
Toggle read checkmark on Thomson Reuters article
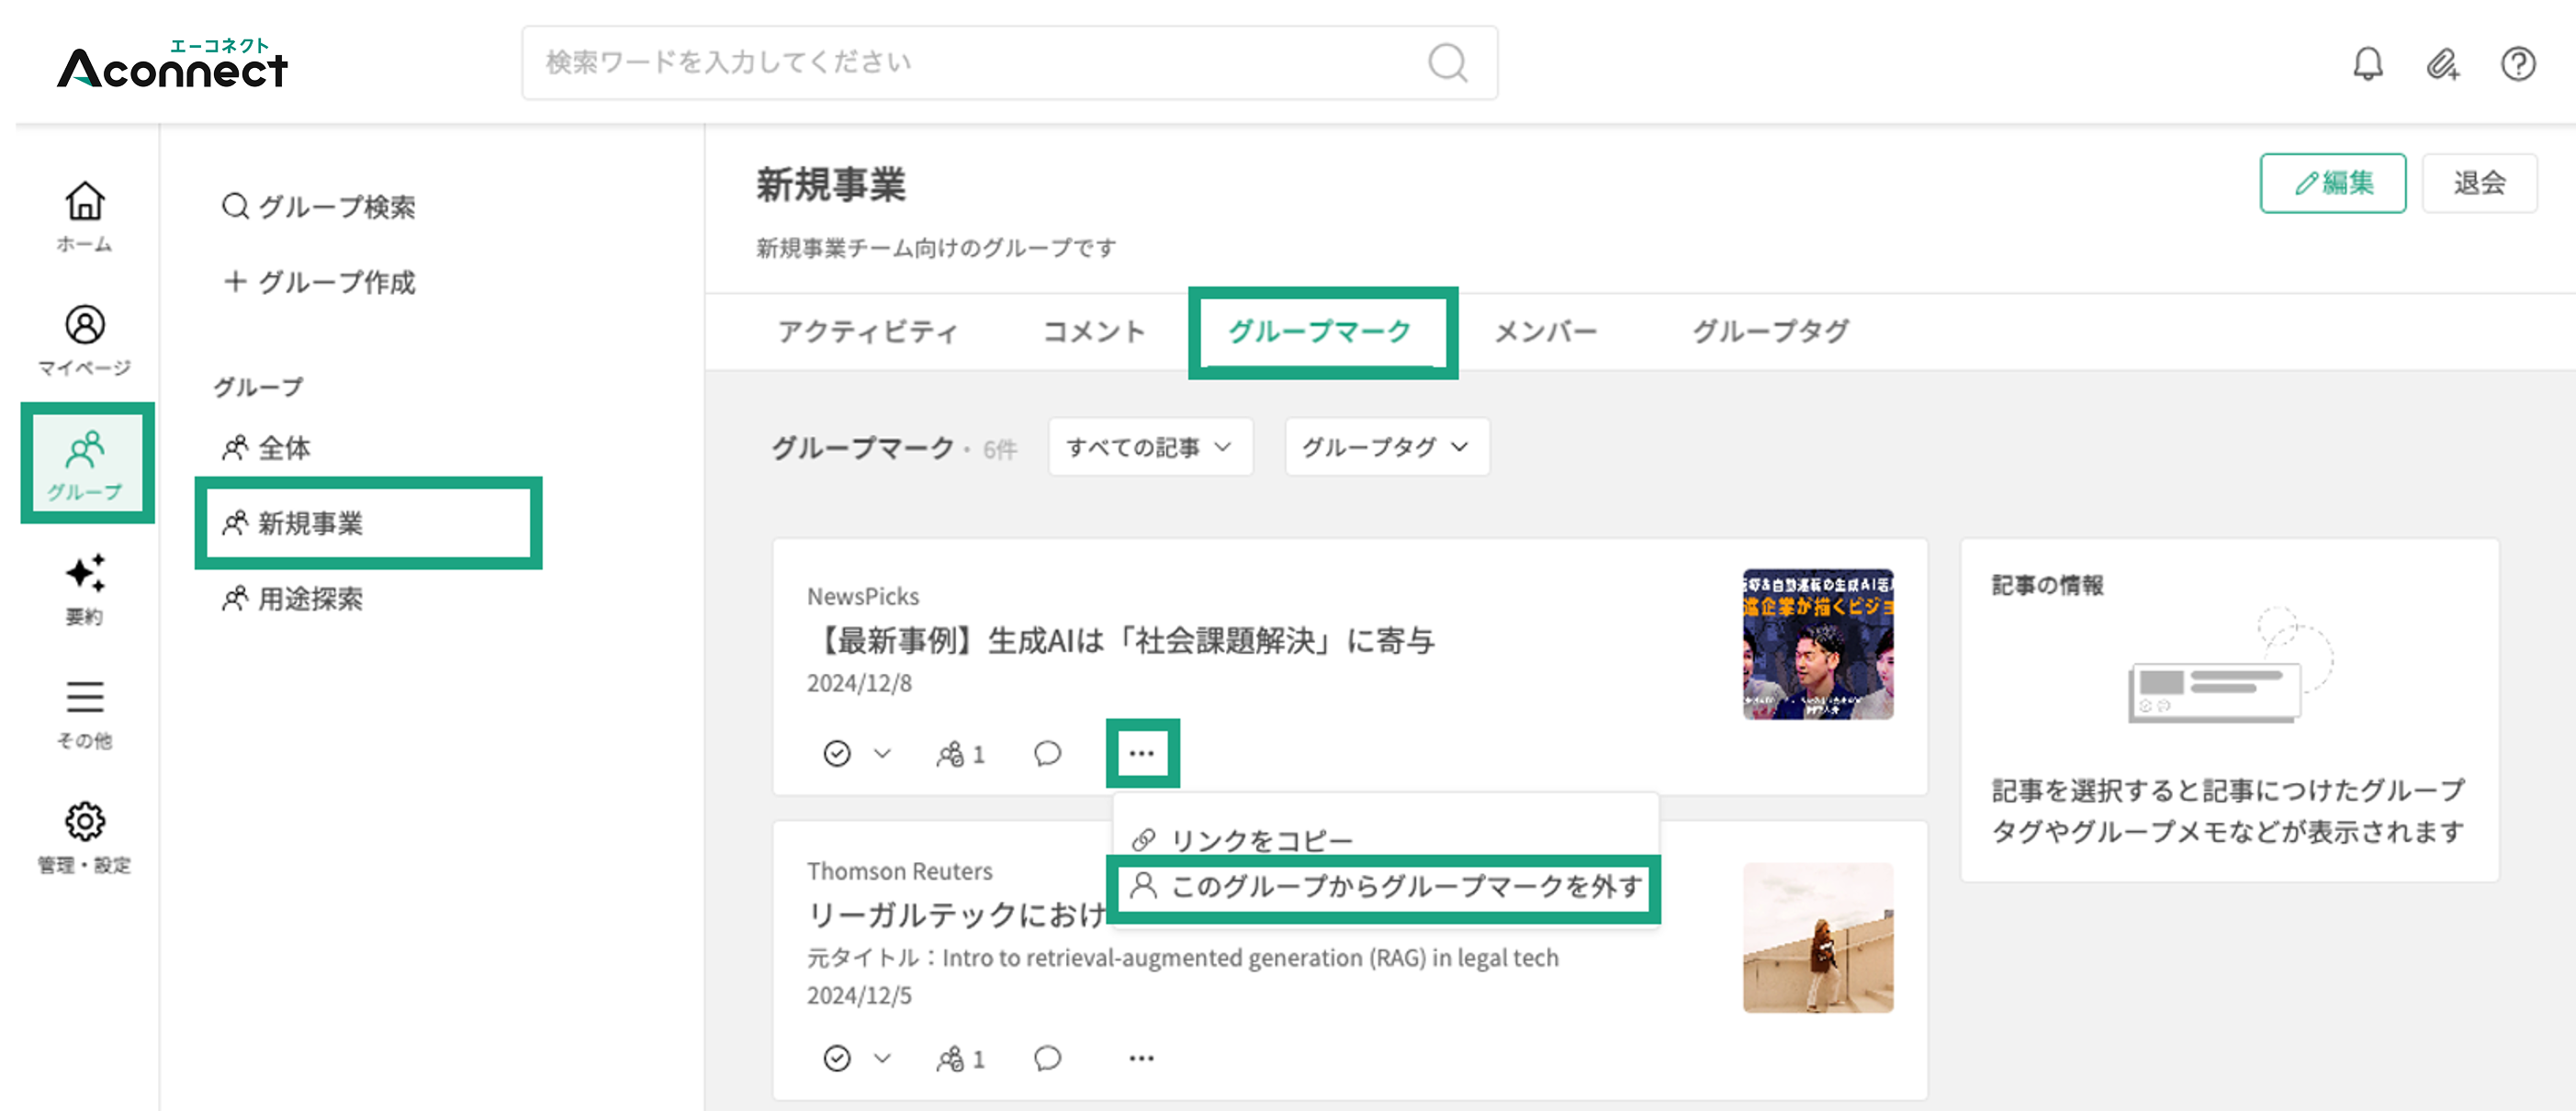pyautogui.click(x=837, y=1058)
